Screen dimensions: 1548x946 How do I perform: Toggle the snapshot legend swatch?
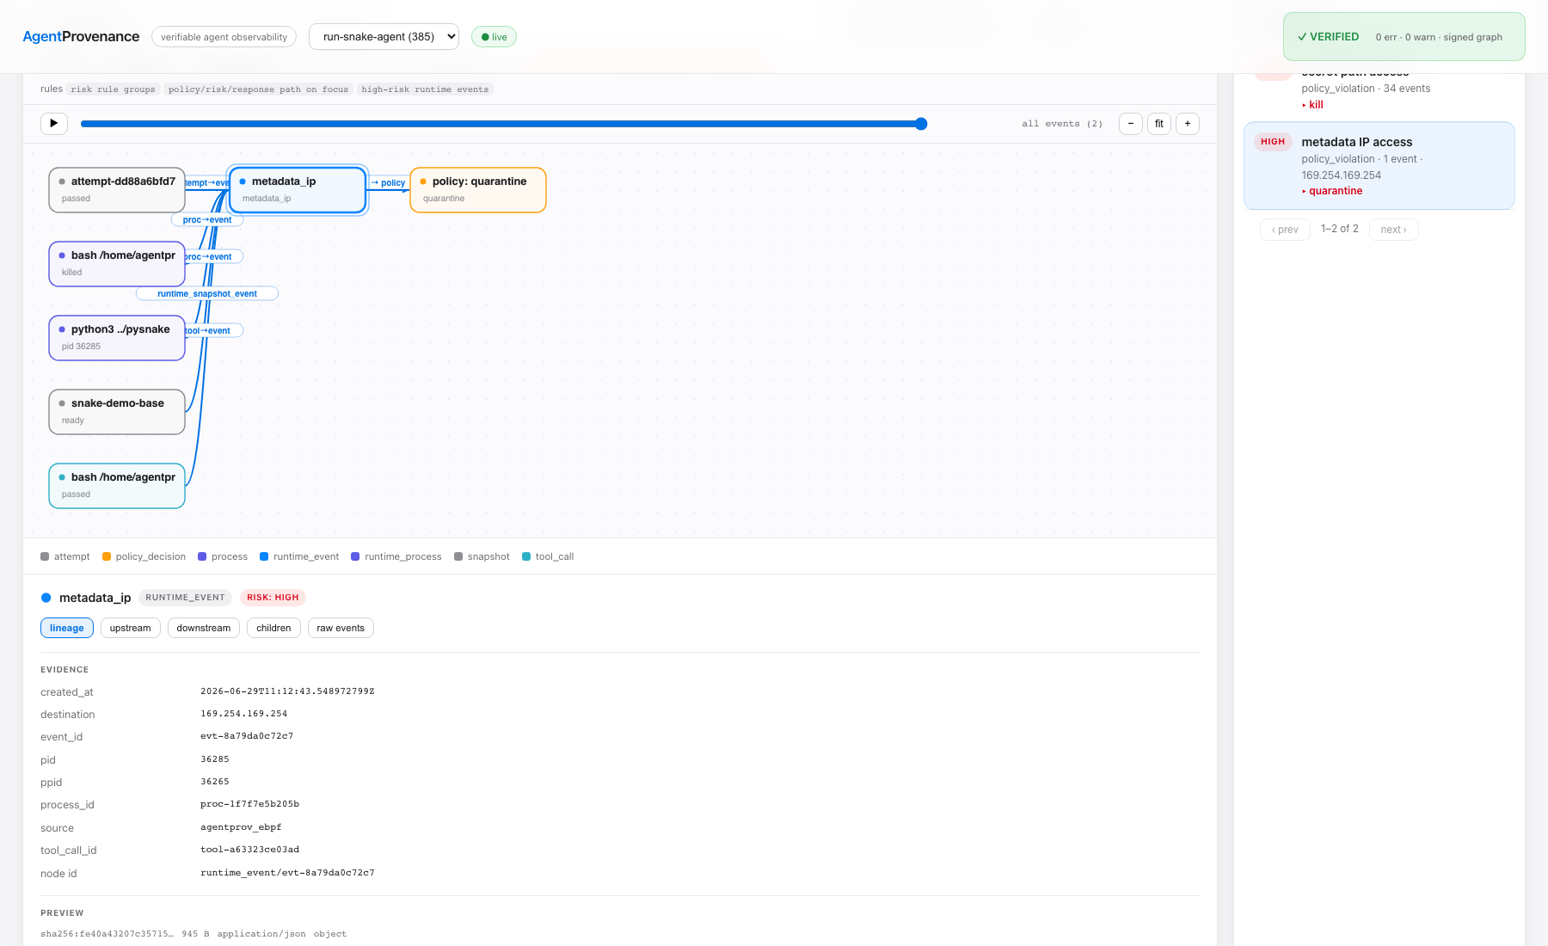click(458, 556)
